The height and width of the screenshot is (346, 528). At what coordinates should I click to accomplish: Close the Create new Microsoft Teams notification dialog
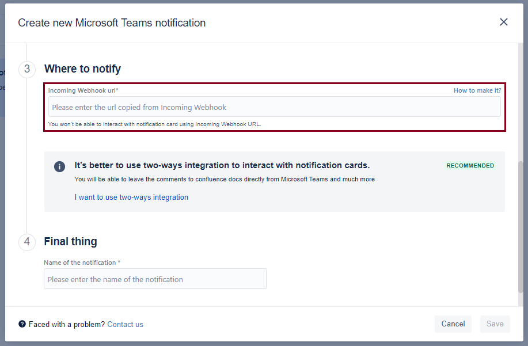(504, 22)
